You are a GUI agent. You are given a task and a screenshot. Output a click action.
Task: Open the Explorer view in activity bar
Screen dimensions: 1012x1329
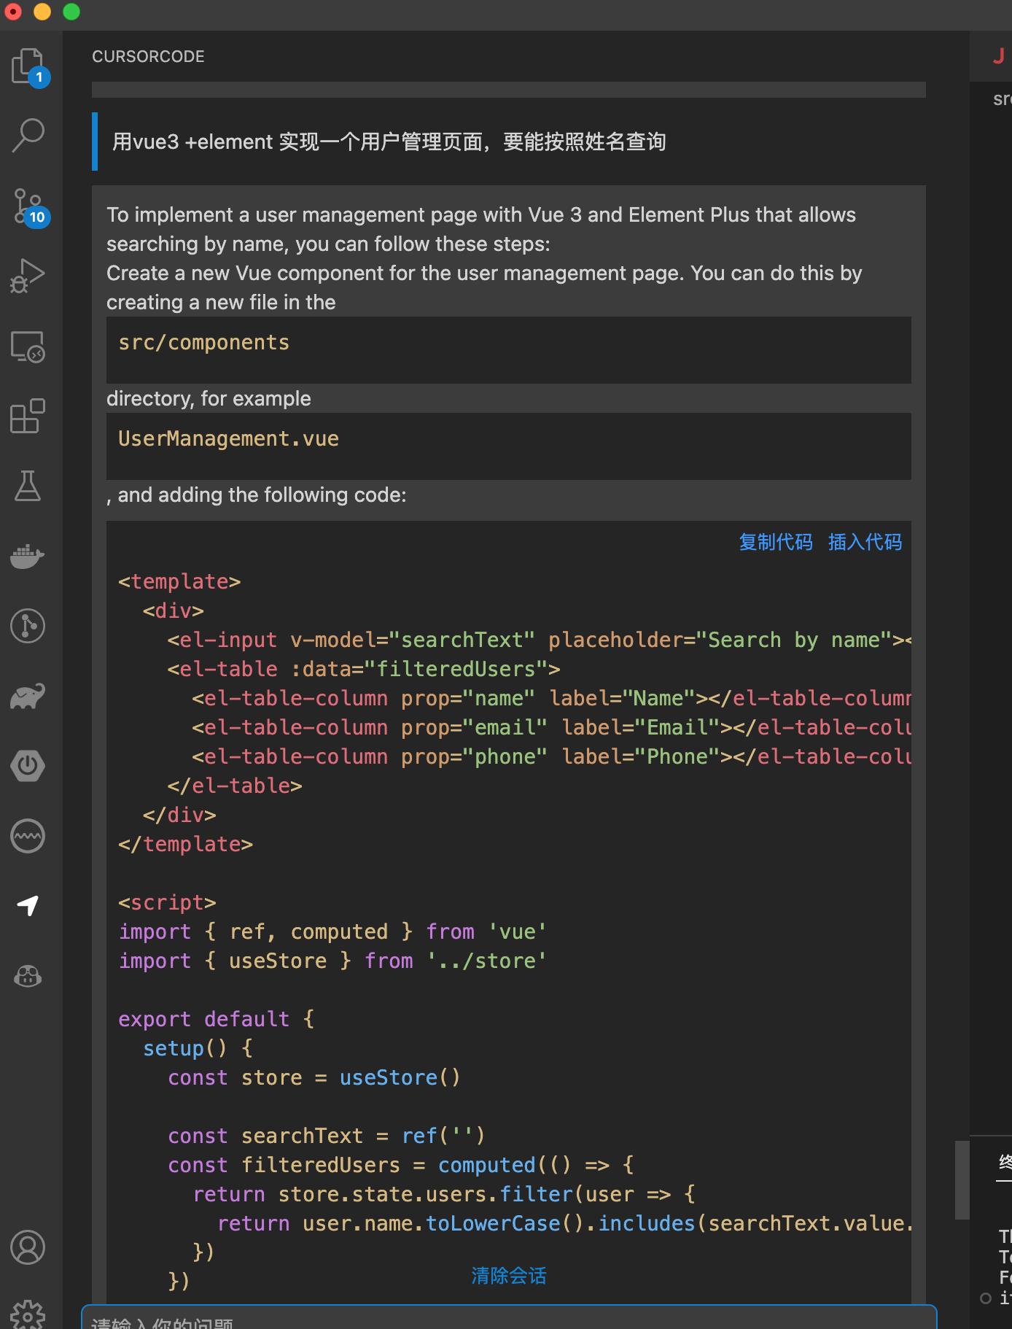click(x=28, y=66)
